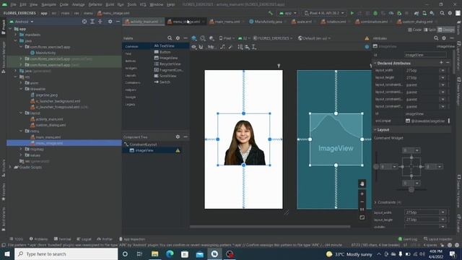This screenshot has width=462, height=260.
Task: Open IDE settings gear in main toolbar
Action: [450, 13]
